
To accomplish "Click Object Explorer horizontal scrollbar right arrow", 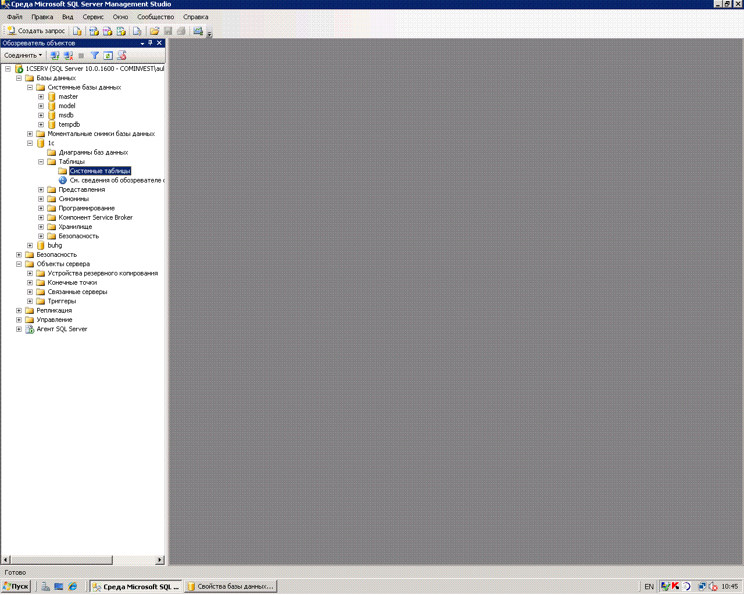I will (160, 560).
